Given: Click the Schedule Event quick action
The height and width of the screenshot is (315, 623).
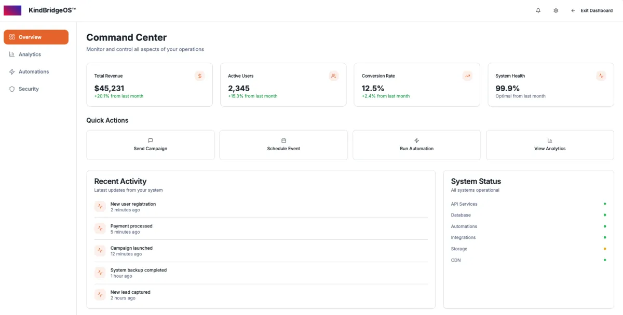Looking at the screenshot, I should [283, 145].
